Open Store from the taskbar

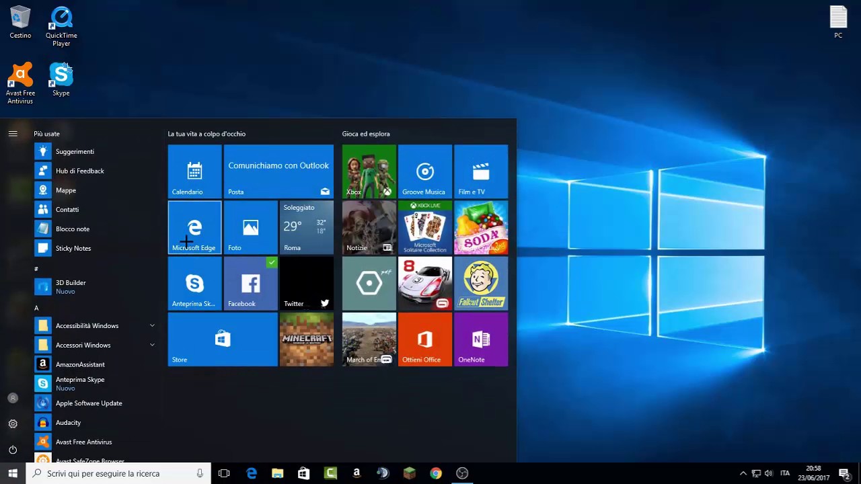tap(303, 473)
